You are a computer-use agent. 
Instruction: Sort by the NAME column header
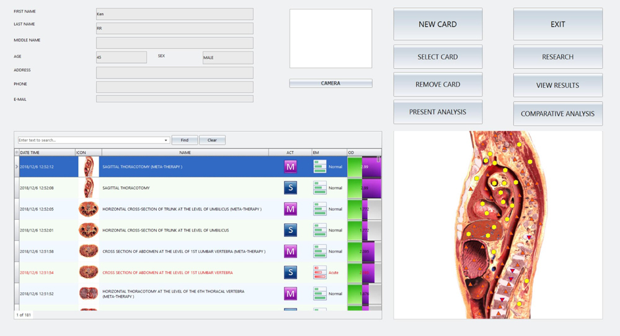[x=185, y=152]
